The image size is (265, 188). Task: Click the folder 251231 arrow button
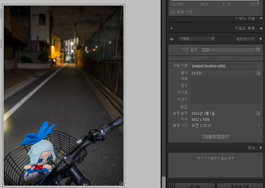[258, 73]
